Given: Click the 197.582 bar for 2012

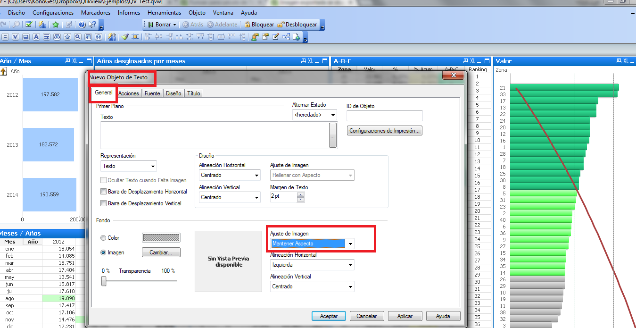Looking at the screenshot, I should tap(50, 94).
